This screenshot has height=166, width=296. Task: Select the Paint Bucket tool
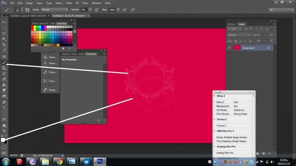coord(4,85)
